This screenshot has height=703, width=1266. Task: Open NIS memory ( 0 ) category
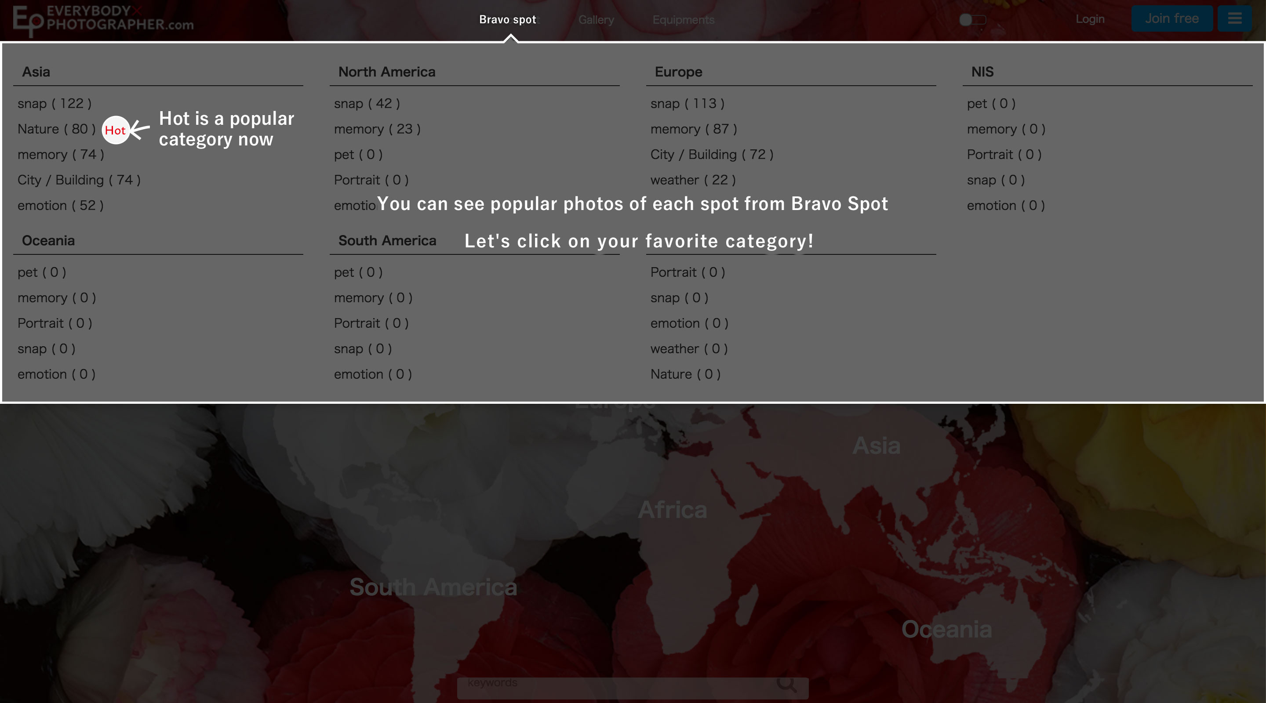pos(1006,129)
